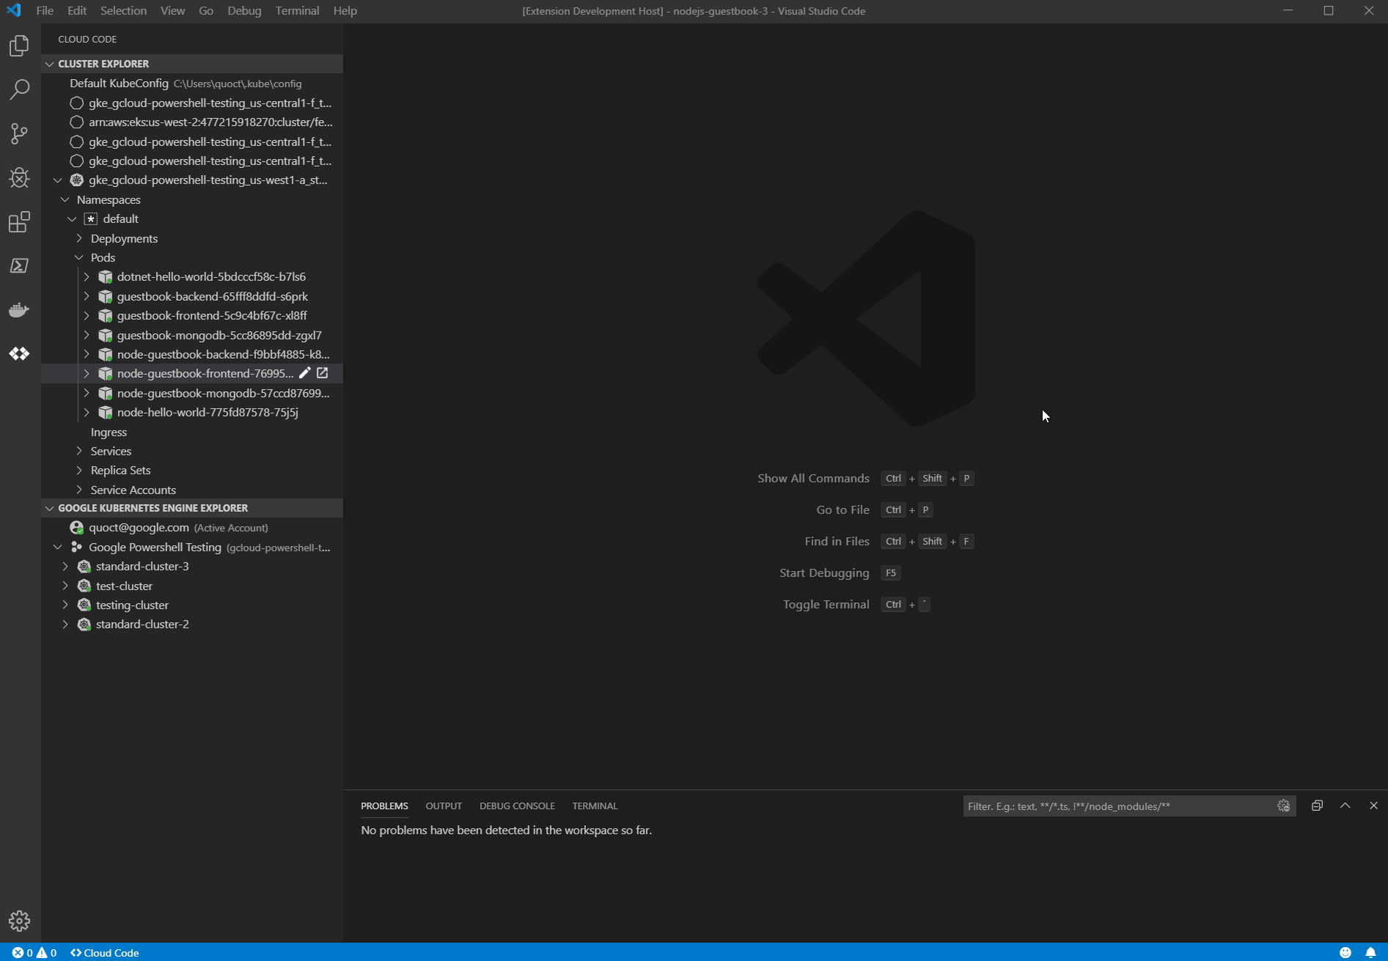Switch to the Output tab
The image size is (1388, 961).
pyautogui.click(x=444, y=806)
